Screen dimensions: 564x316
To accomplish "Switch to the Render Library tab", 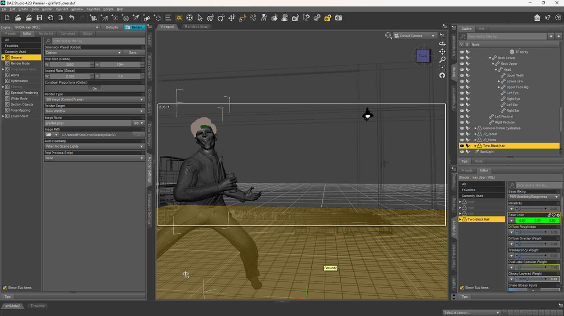I will (197, 27).
